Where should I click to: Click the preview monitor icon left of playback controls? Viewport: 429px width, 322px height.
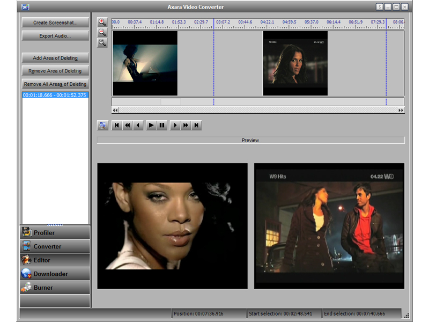[102, 126]
